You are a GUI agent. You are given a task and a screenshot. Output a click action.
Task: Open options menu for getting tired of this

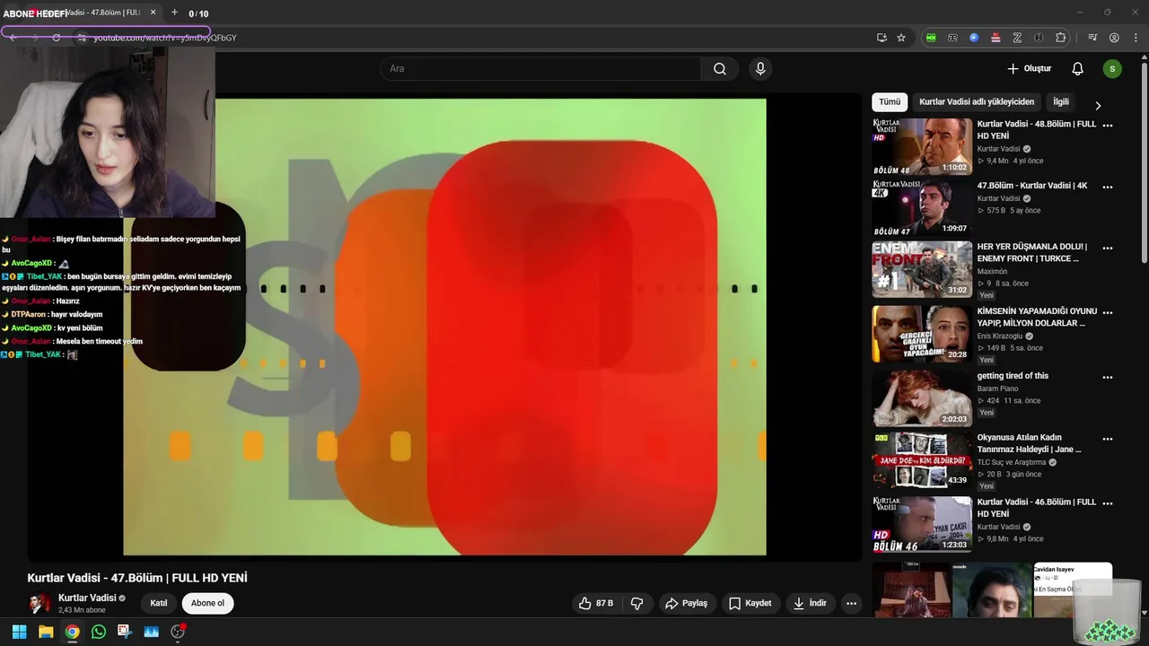coord(1108,377)
